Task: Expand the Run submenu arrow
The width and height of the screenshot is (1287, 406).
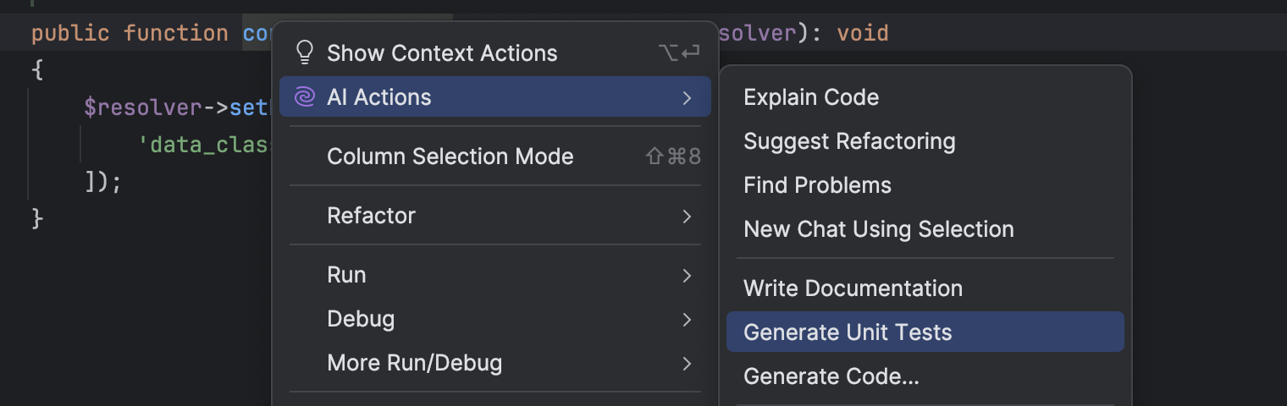Action: [x=687, y=275]
